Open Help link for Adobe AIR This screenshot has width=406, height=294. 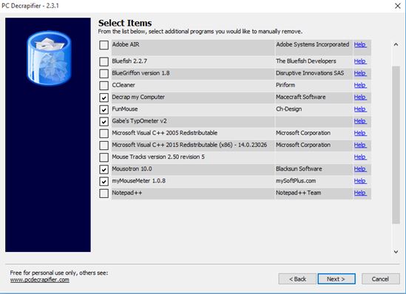360,44
